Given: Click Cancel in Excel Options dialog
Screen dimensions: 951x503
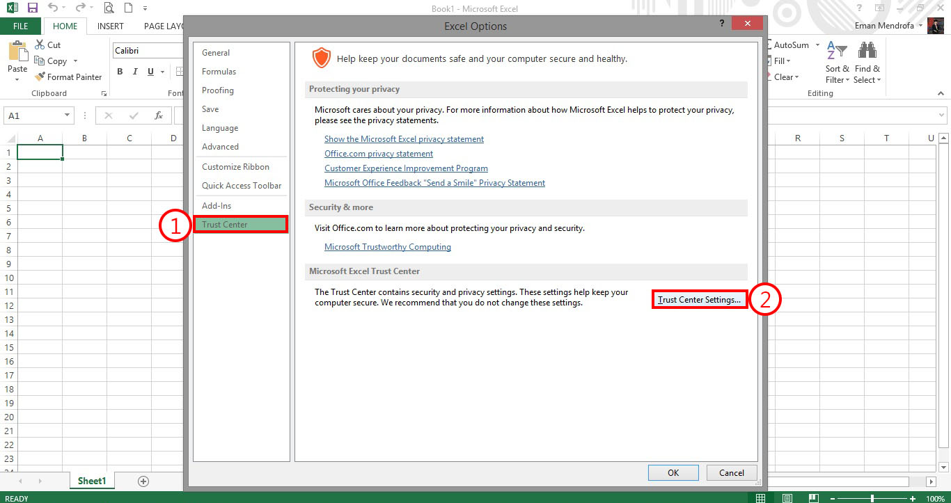Looking at the screenshot, I should click(732, 472).
